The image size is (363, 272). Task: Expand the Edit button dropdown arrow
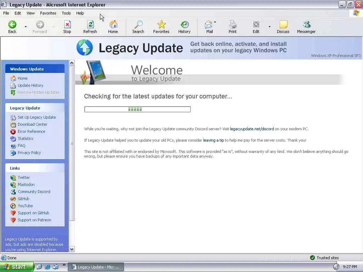click(269, 27)
